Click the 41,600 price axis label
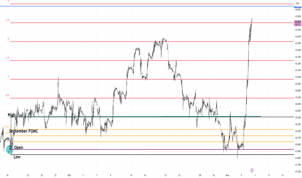This screenshot has width=302, height=178. pyautogui.click(x=298, y=172)
